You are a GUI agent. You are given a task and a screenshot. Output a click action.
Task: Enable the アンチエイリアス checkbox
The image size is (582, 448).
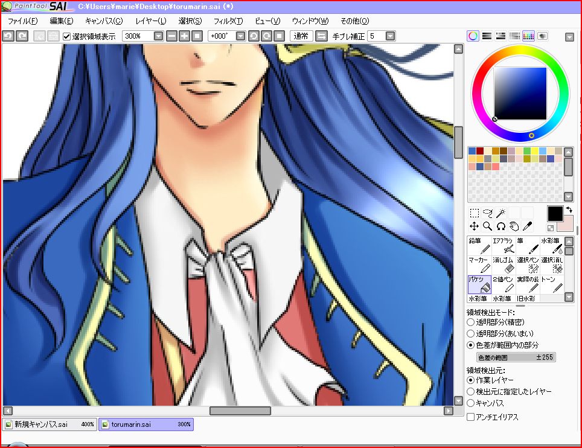(x=471, y=417)
